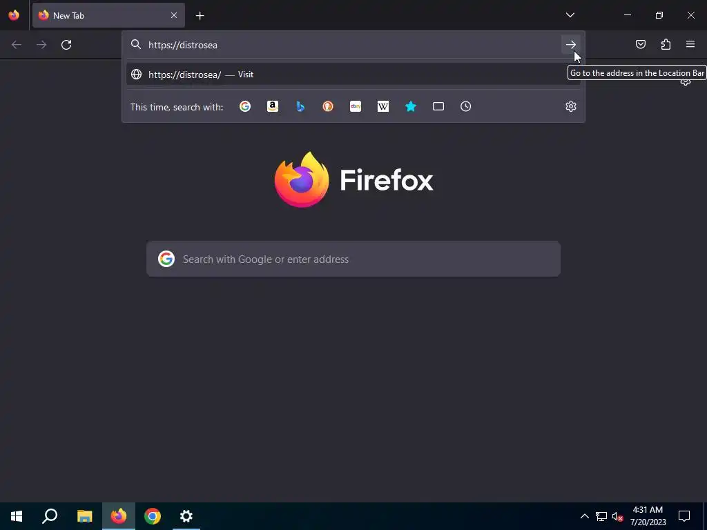Open Google Chrome from the taskbar
The height and width of the screenshot is (530, 707).
[153, 516]
